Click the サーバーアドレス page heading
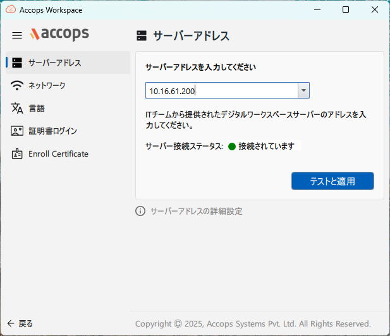This screenshot has height=336, width=390. pyautogui.click(x=191, y=36)
